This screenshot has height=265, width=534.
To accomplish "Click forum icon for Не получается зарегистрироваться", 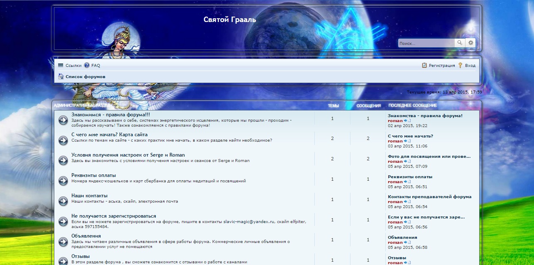I will pyautogui.click(x=63, y=221).
